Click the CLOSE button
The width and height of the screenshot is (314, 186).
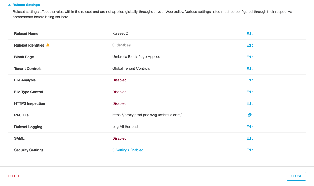(x=296, y=176)
